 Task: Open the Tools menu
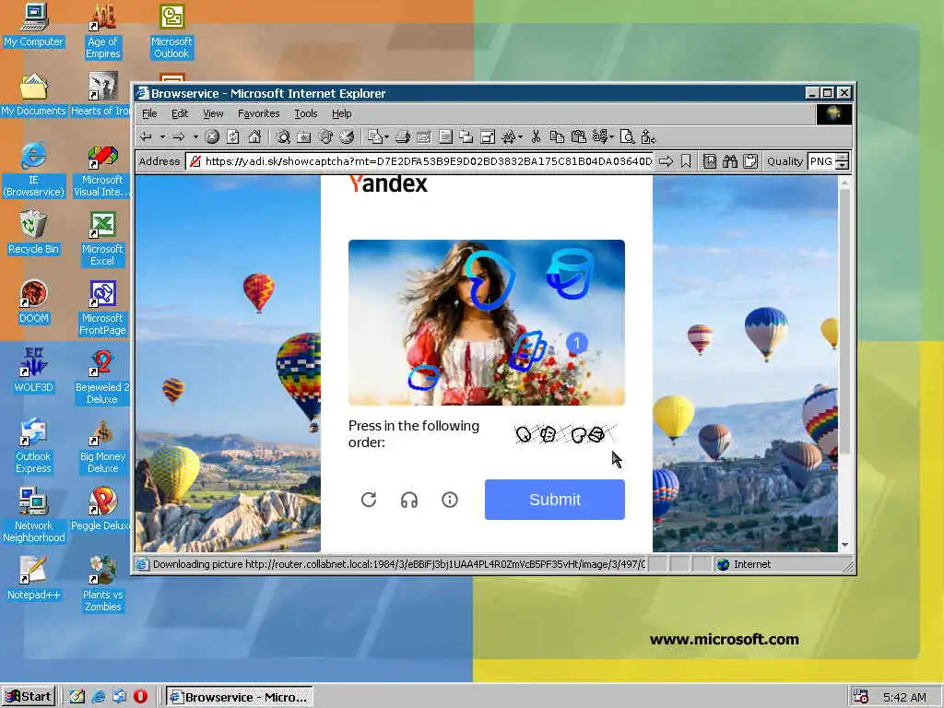coord(306,113)
